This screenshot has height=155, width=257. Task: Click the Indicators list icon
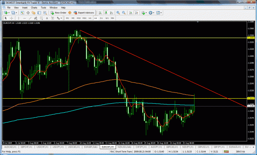[x=143, y=13]
